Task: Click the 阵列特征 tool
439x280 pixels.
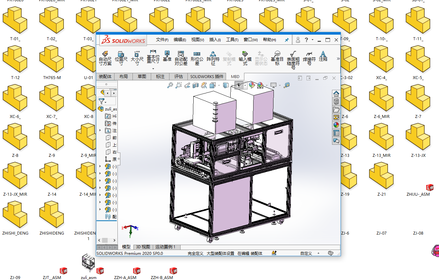Action: pos(213,58)
